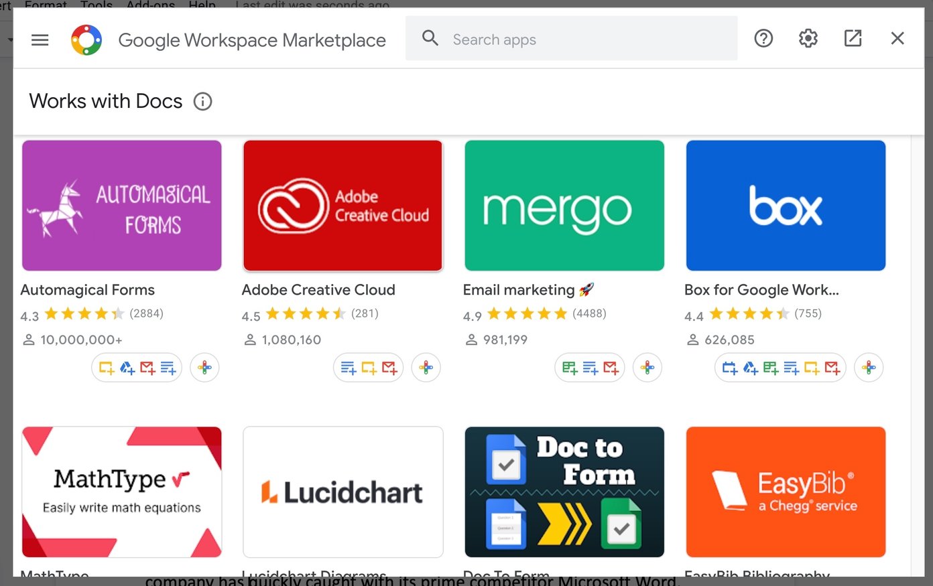Click the Slides icon under Adobe Creative Cloud
This screenshot has width=933, height=586.
(367, 367)
